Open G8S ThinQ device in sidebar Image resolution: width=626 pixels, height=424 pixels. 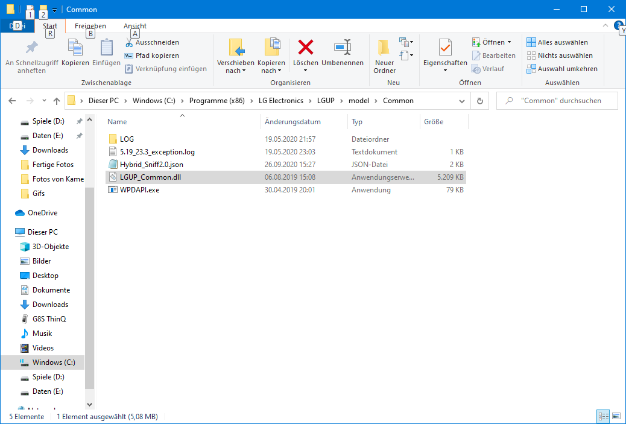tap(43, 319)
